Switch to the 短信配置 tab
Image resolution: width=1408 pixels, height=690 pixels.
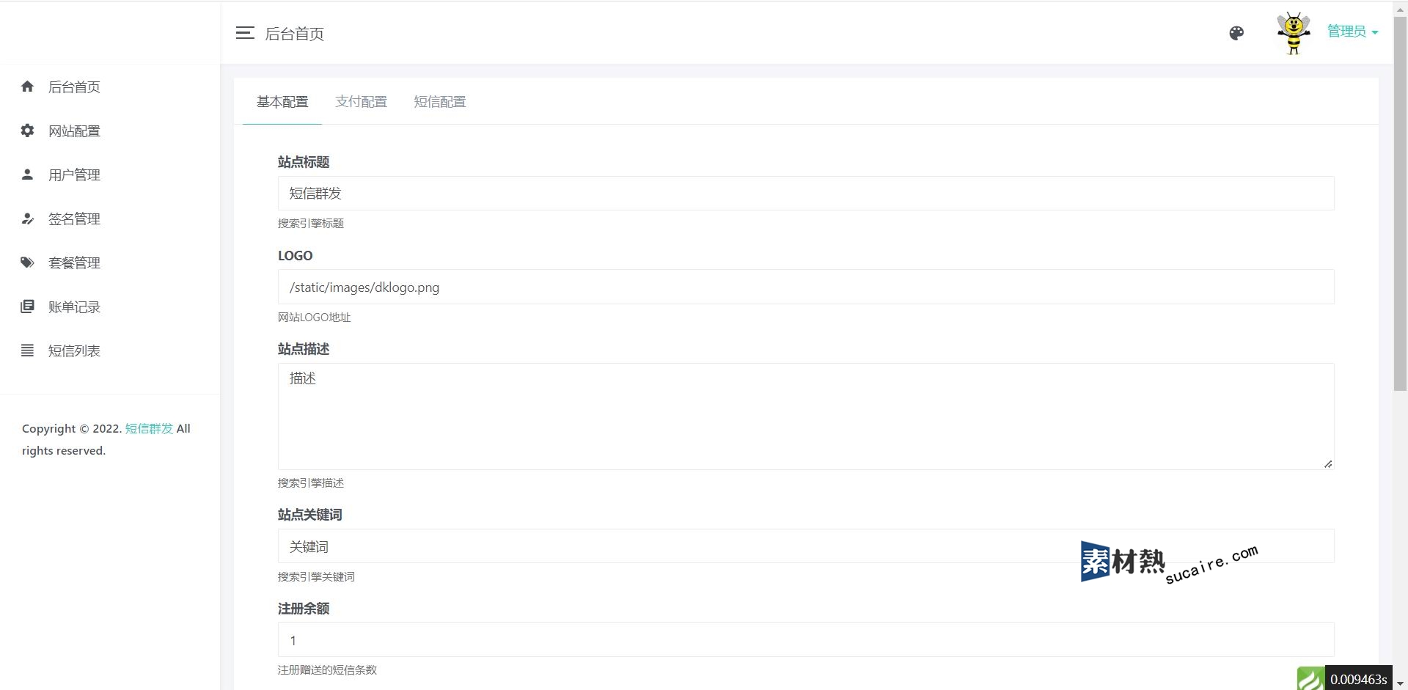[440, 102]
